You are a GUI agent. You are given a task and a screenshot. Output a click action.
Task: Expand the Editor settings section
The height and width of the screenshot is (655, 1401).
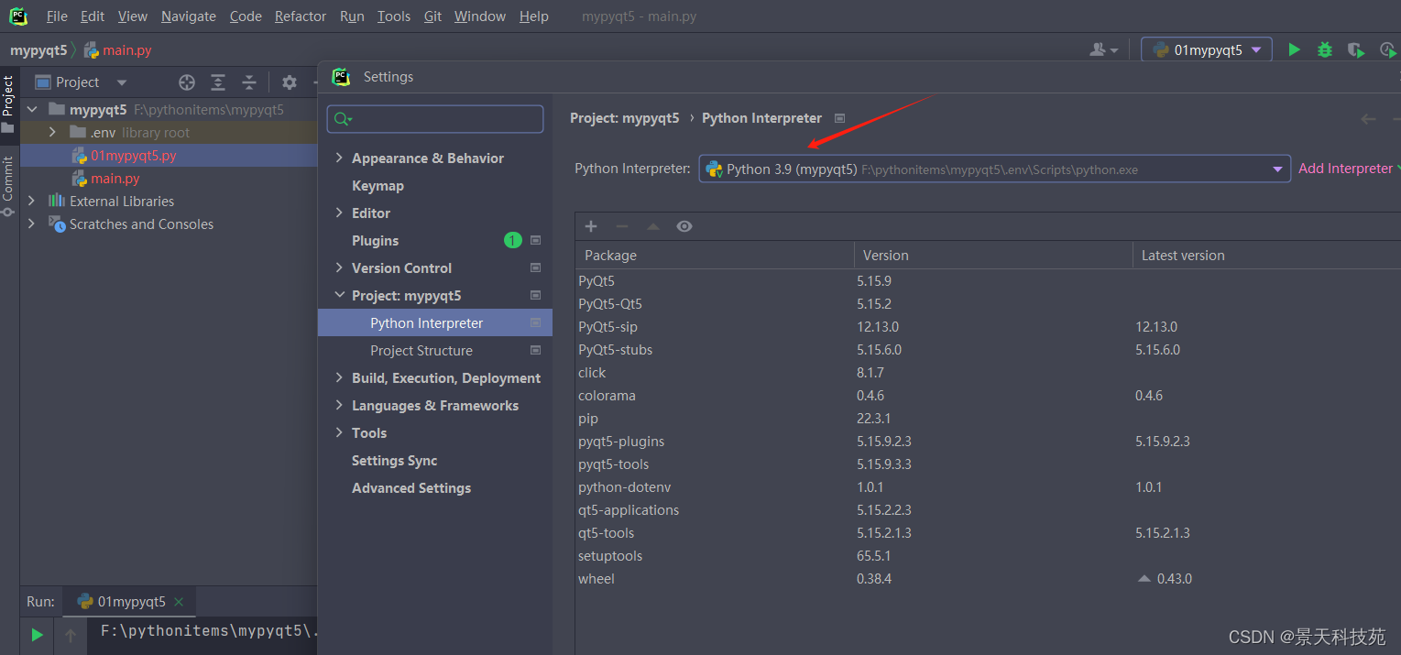click(x=339, y=213)
